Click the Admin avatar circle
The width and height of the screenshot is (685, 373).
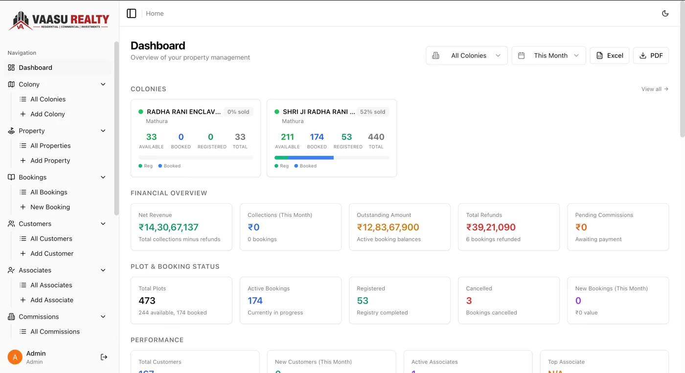click(15, 357)
